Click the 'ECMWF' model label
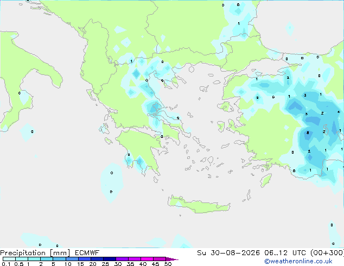 click(87, 252)
